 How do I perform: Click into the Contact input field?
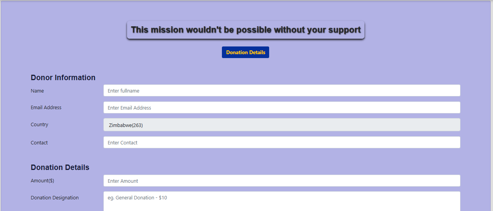[282, 142]
